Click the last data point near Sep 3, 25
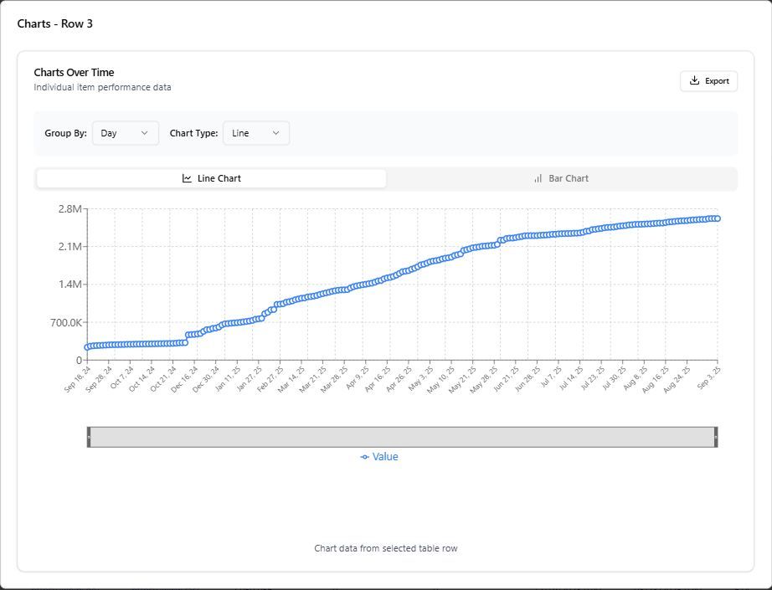Screen dimensions: 772x590 coord(716,218)
